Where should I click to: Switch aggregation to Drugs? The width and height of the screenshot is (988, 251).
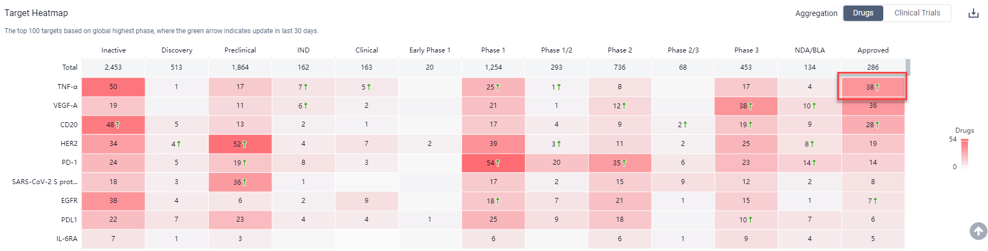(x=863, y=13)
